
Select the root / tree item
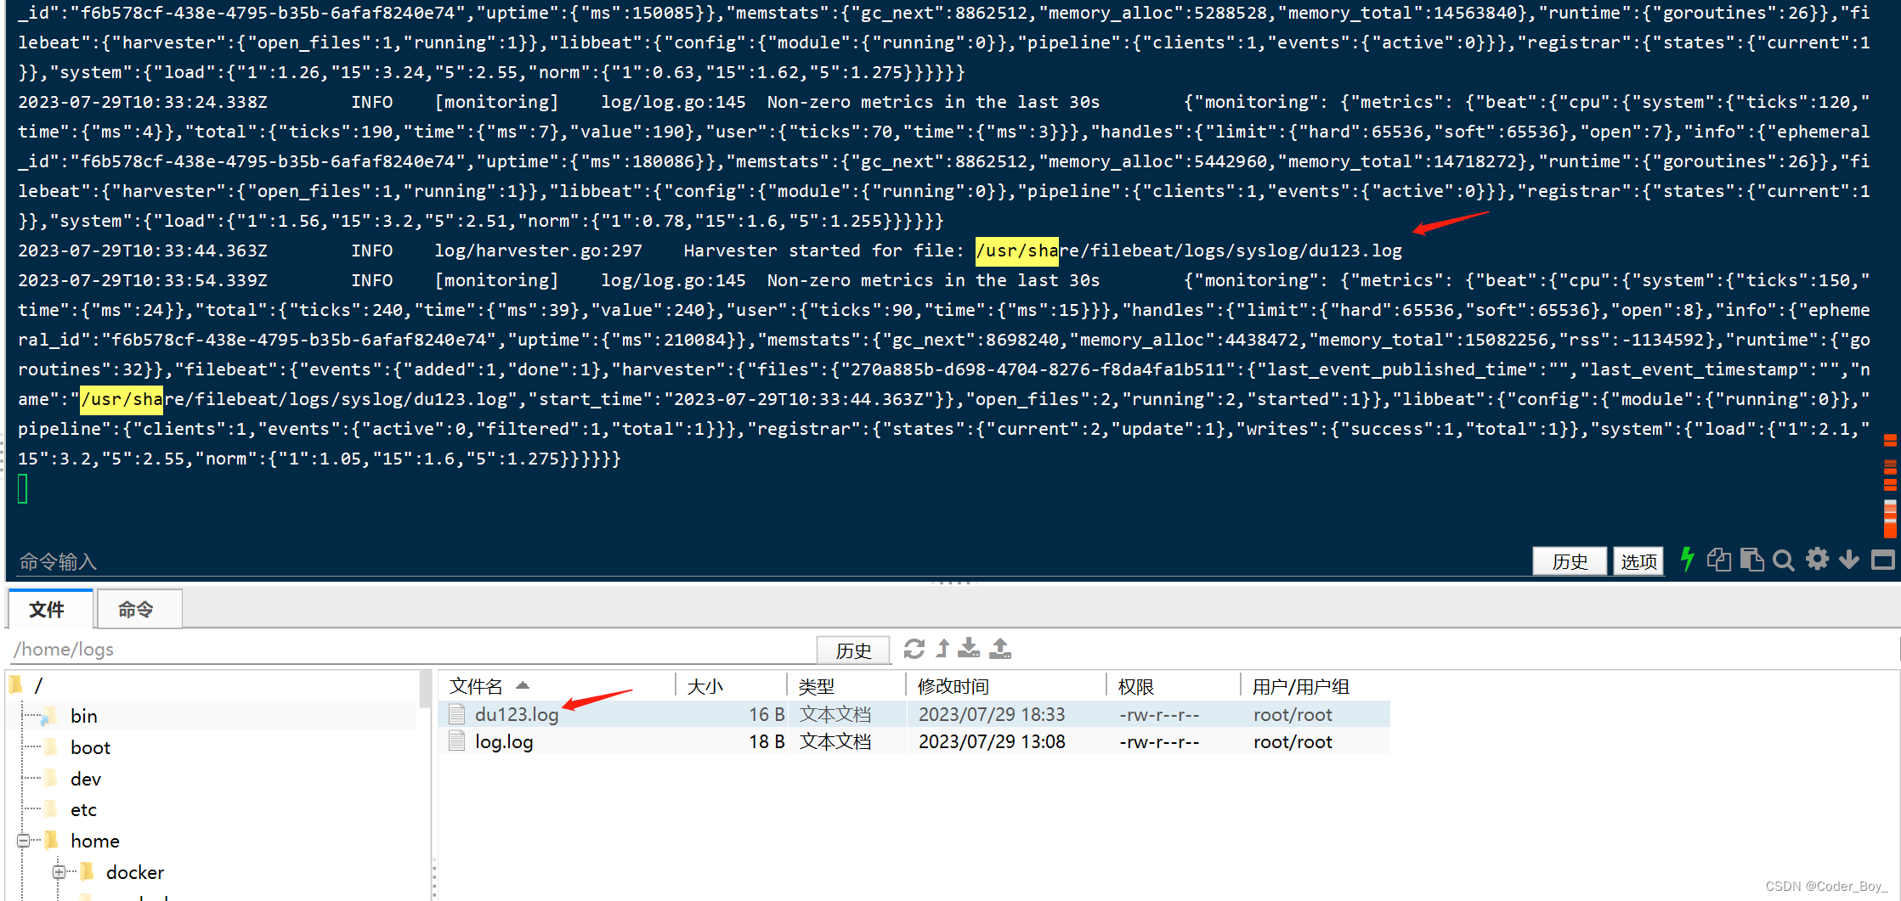38,684
